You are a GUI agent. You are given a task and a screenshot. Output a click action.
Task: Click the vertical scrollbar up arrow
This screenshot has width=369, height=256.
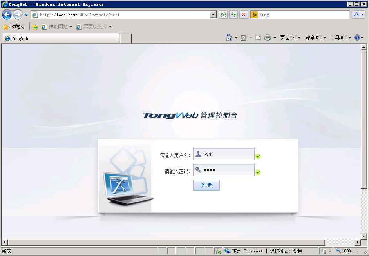(364, 47)
